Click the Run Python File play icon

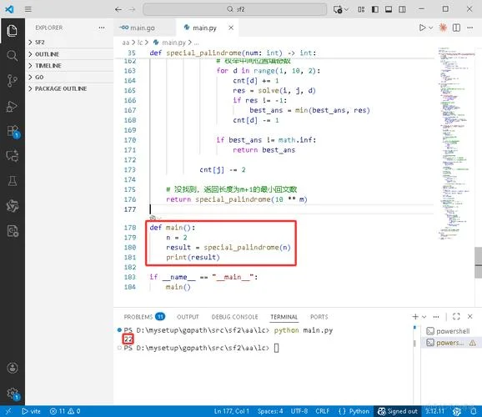point(422,28)
